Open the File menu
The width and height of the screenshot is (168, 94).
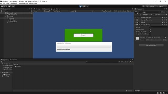1,3
